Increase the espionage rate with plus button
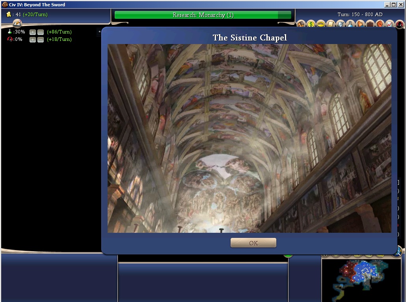The image size is (406, 302). coord(33,39)
